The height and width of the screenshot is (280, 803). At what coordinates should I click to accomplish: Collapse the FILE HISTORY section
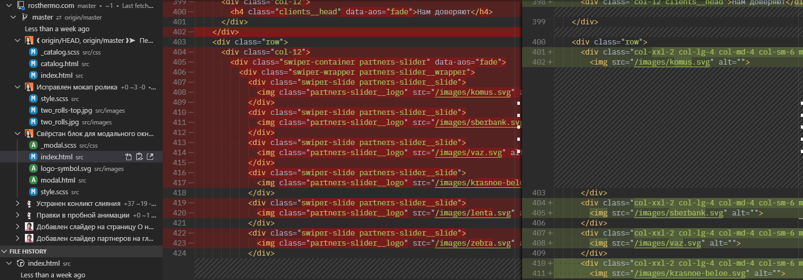tap(5, 251)
